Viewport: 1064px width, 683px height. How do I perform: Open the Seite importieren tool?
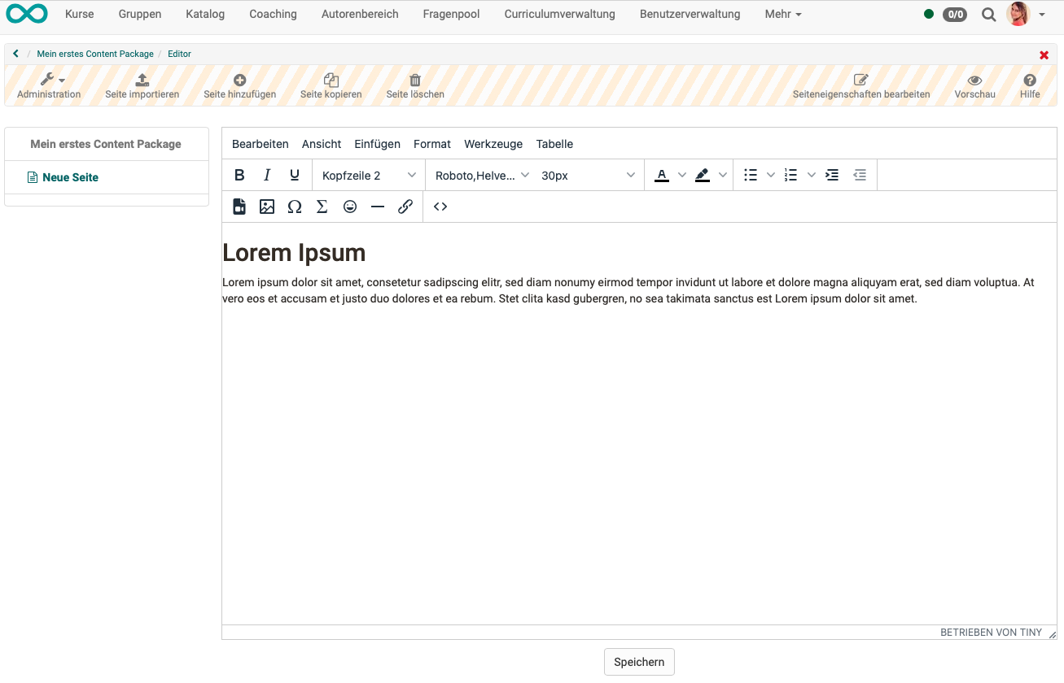click(142, 80)
